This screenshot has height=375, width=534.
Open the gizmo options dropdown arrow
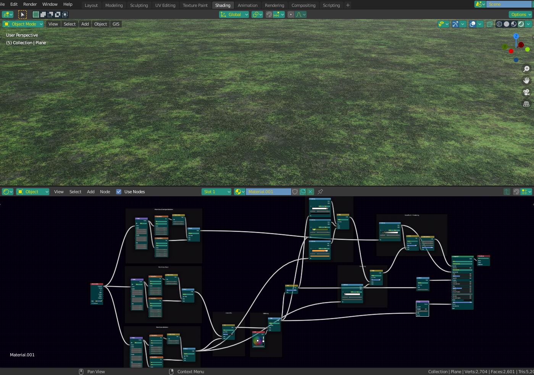(x=463, y=24)
